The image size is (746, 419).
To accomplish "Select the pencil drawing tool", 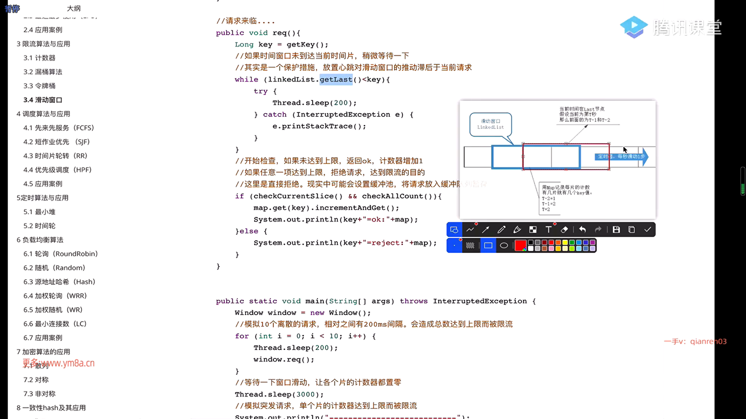I will (x=501, y=230).
